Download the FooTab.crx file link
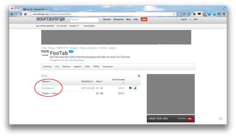236x137 pixels. (x=48, y=88)
